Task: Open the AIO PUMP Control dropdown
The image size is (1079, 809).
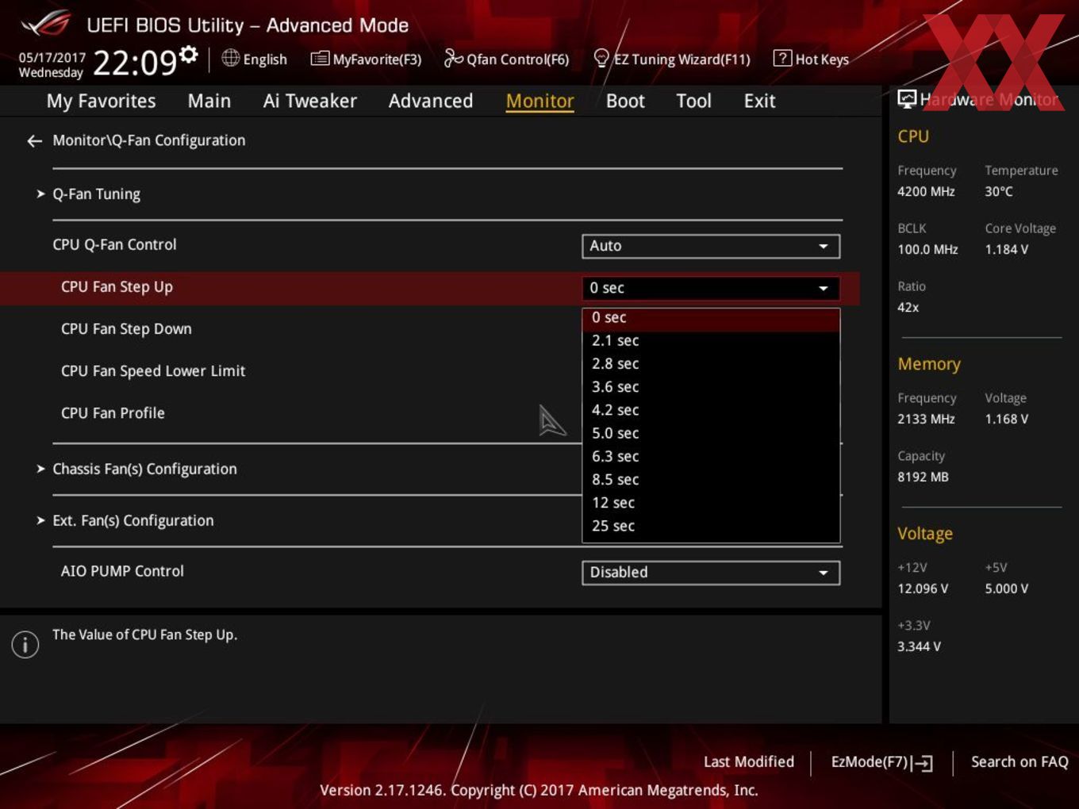Action: click(711, 573)
